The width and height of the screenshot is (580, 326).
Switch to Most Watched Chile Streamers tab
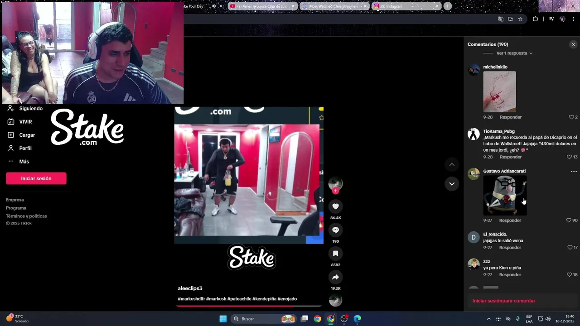[334, 6]
